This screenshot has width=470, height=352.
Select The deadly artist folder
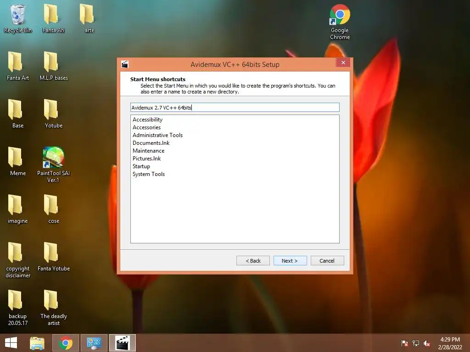point(53,308)
